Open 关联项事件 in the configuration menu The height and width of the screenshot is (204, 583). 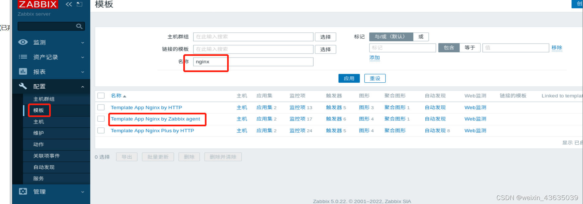point(46,156)
